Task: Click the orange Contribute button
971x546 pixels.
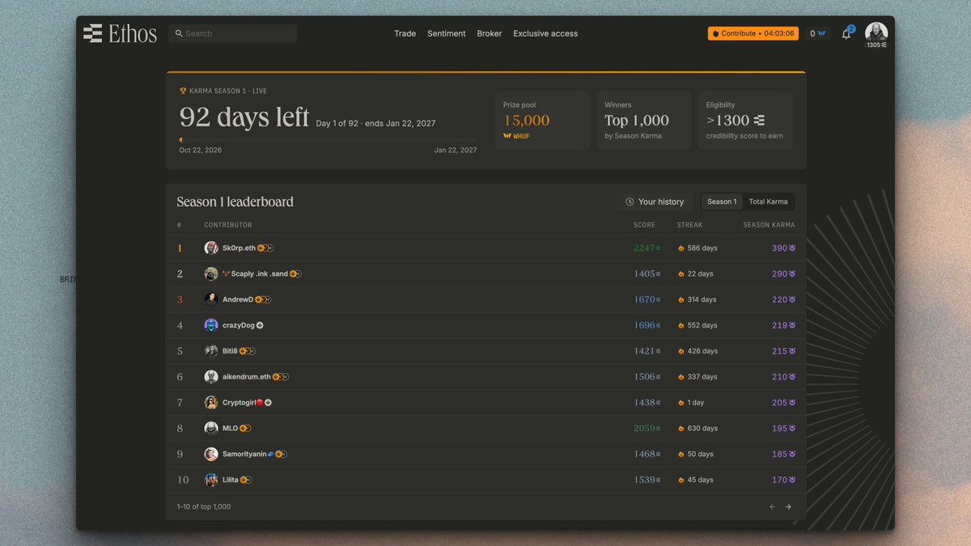Action: coord(753,34)
